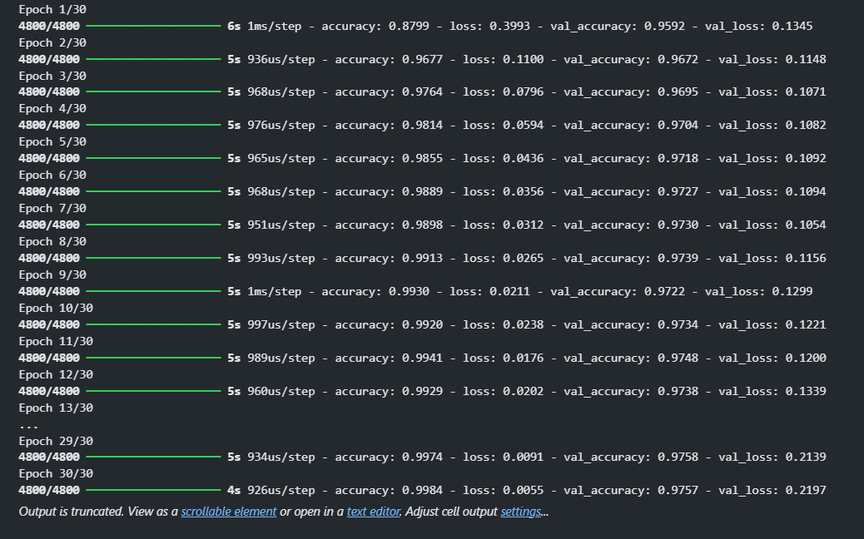This screenshot has height=539, width=864.
Task: Click the Epoch 10/30 label
Action: pyautogui.click(x=56, y=309)
